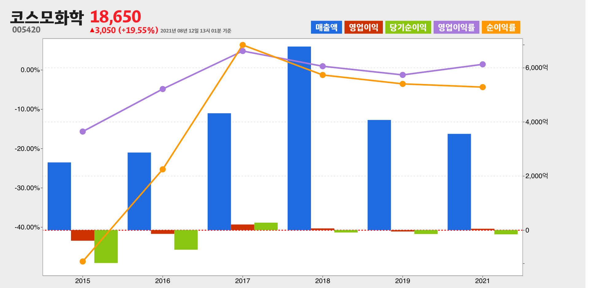Click the orange 2019 net margin point

(x=403, y=84)
